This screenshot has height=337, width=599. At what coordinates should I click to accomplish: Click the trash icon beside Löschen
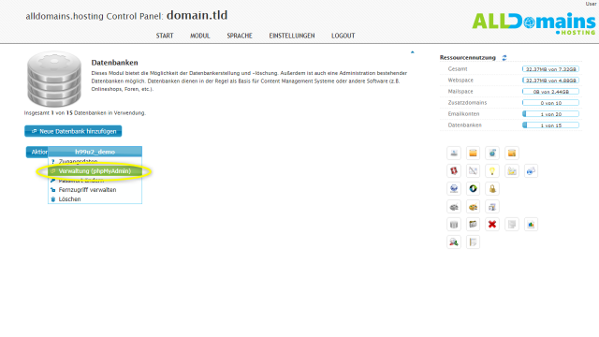pyautogui.click(x=53, y=199)
